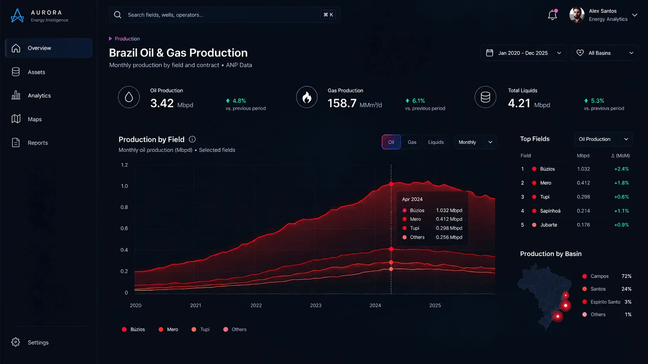This screenshot has width=648, height=364.
Task: Click the Oil Production droplet icon
Action: point(129,97)
